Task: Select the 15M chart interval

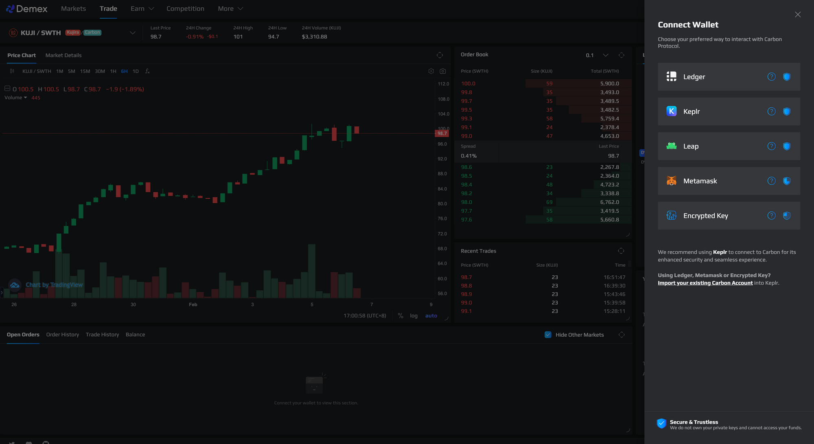Action: click(85, 71)
